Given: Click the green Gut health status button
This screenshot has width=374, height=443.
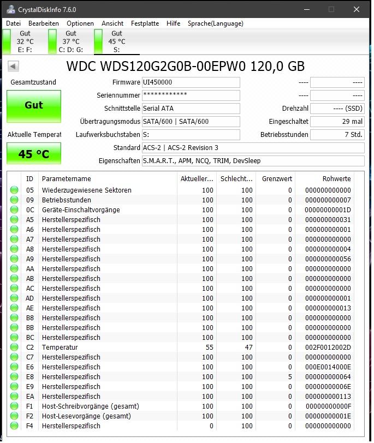Looking at the screenshot, I should (x=34, y=106).
